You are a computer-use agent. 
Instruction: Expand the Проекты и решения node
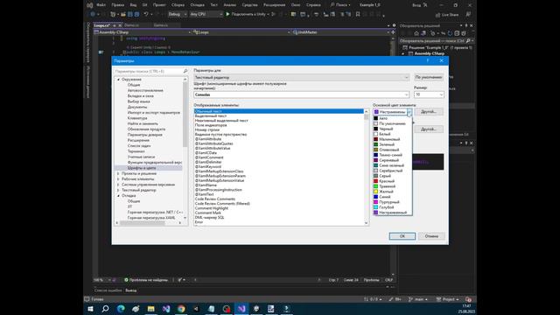click(x=118, y=173)
